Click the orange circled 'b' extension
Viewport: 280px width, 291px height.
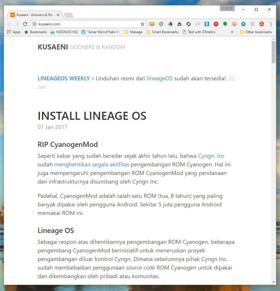tap(234, 24)
